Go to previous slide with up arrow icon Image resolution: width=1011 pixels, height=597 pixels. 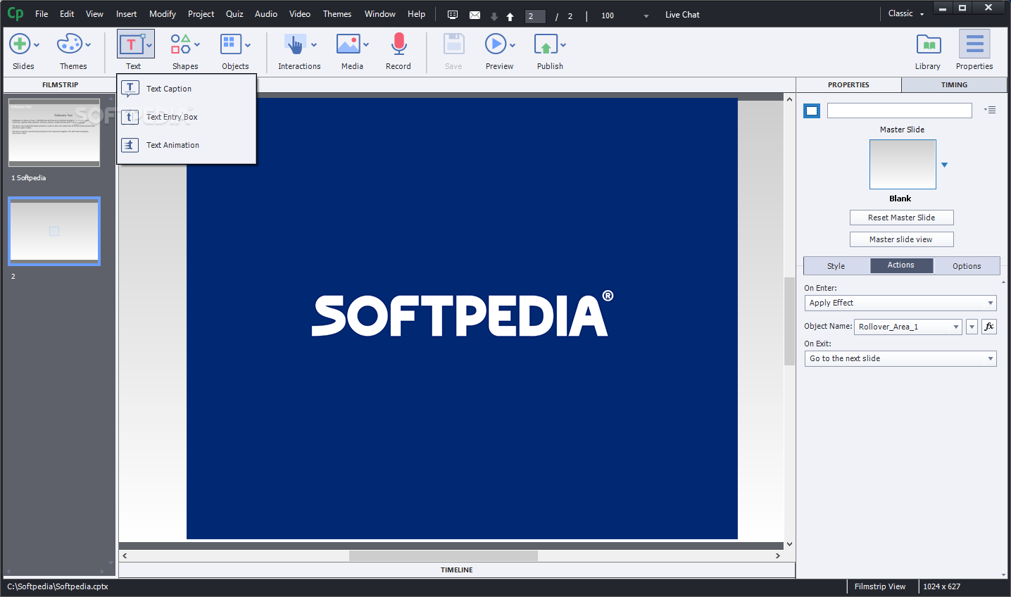coord(510,16)
